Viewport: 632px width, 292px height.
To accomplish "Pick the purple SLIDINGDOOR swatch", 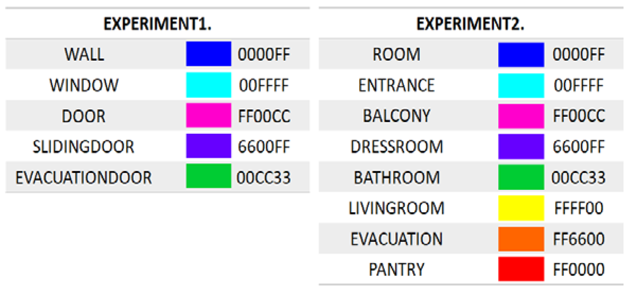I will pyautogui.click(x=208, y=146).
